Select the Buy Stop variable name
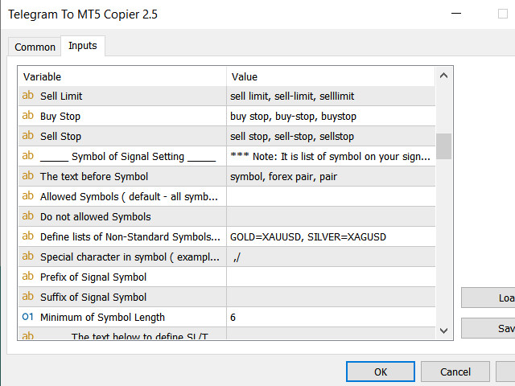The width and height of the screenshot is (515, 386). tap(60, 116)
